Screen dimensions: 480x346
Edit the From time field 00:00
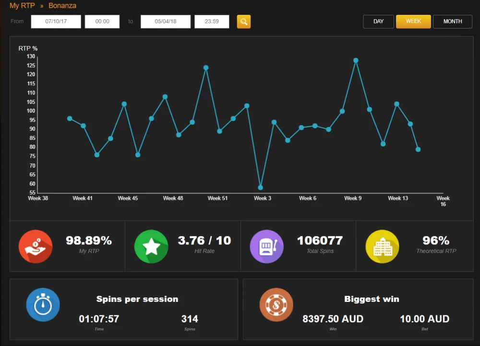click(102, 22)
